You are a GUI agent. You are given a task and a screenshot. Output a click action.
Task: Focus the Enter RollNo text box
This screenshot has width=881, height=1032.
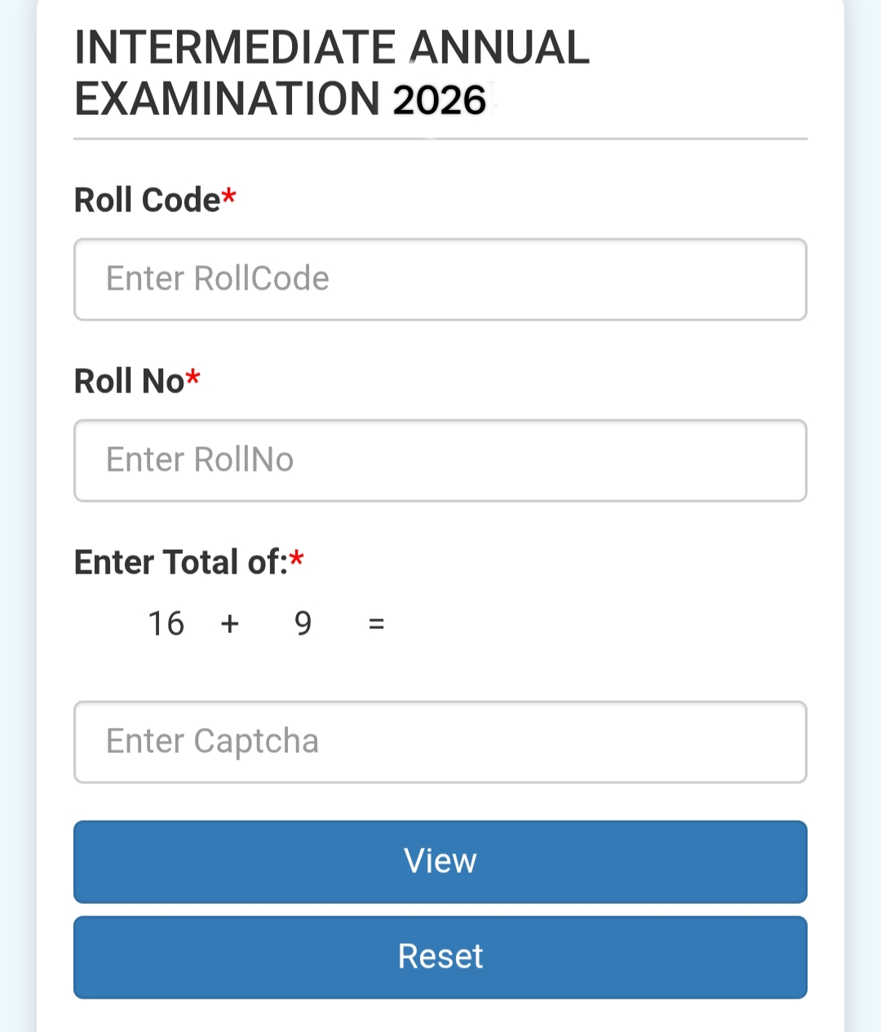(x=440, y=460)
